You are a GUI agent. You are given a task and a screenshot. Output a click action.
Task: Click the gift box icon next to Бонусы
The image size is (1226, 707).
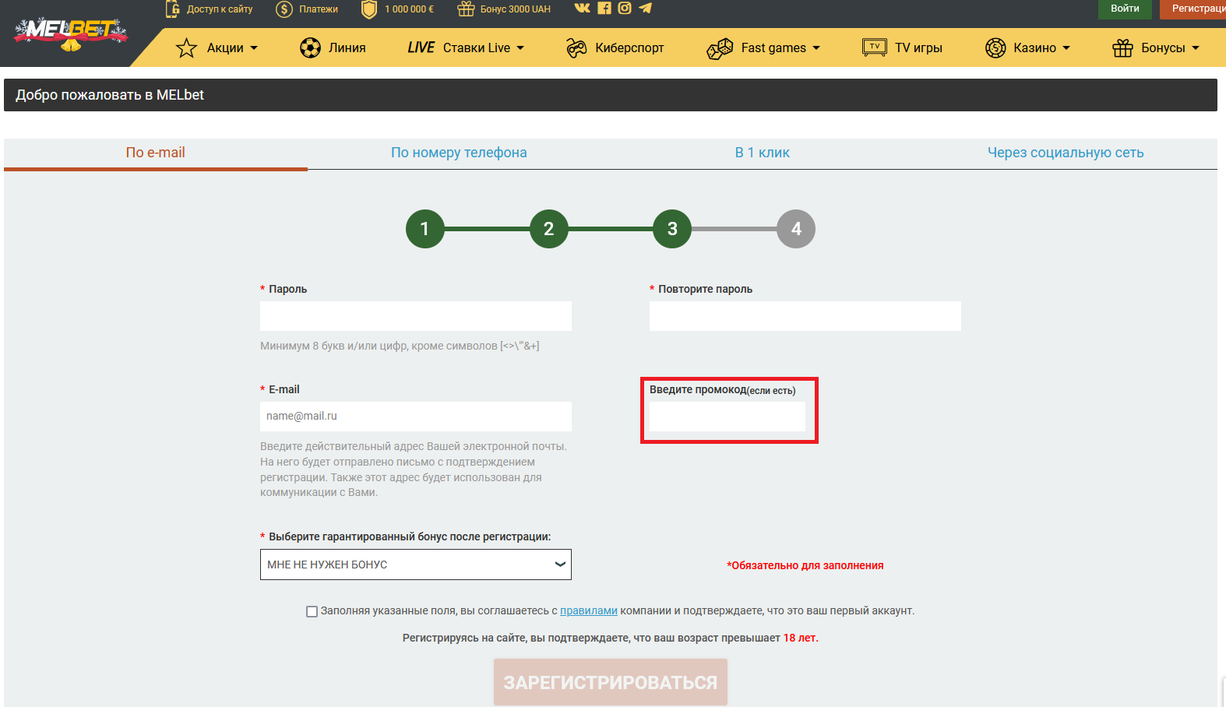click(1122, 47)
